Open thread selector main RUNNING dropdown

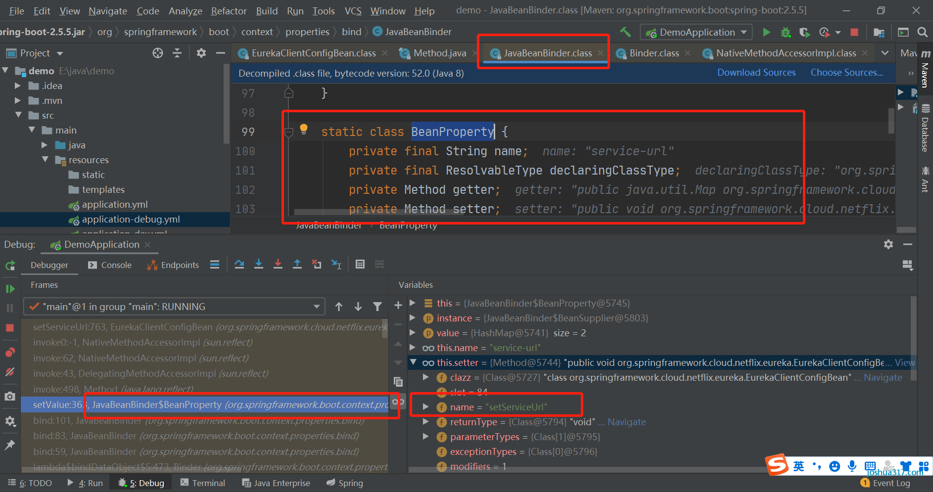[174, 307]
